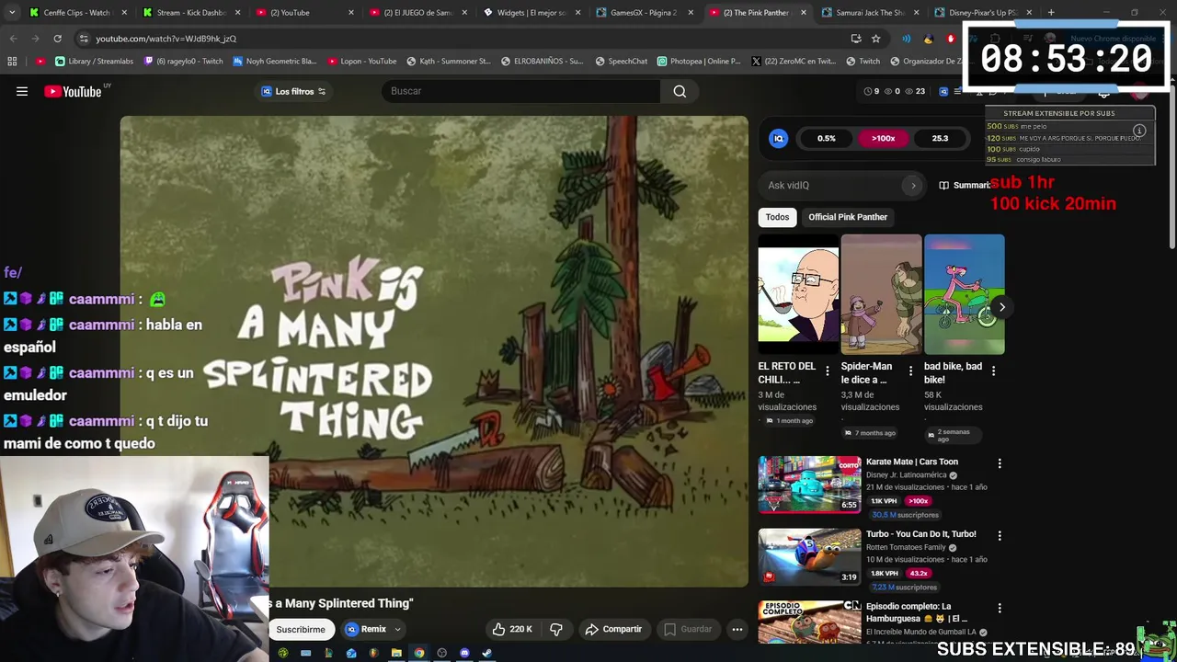Switch to the Ceniffe Clips browser tab
This screenshot has width=1177, height=662.
[x=77, y=12]
